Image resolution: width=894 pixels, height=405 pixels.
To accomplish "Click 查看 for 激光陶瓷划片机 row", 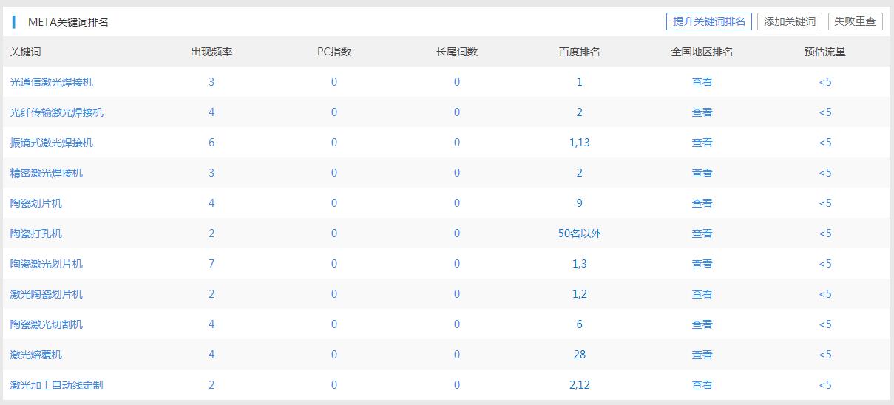I will 702,294.
